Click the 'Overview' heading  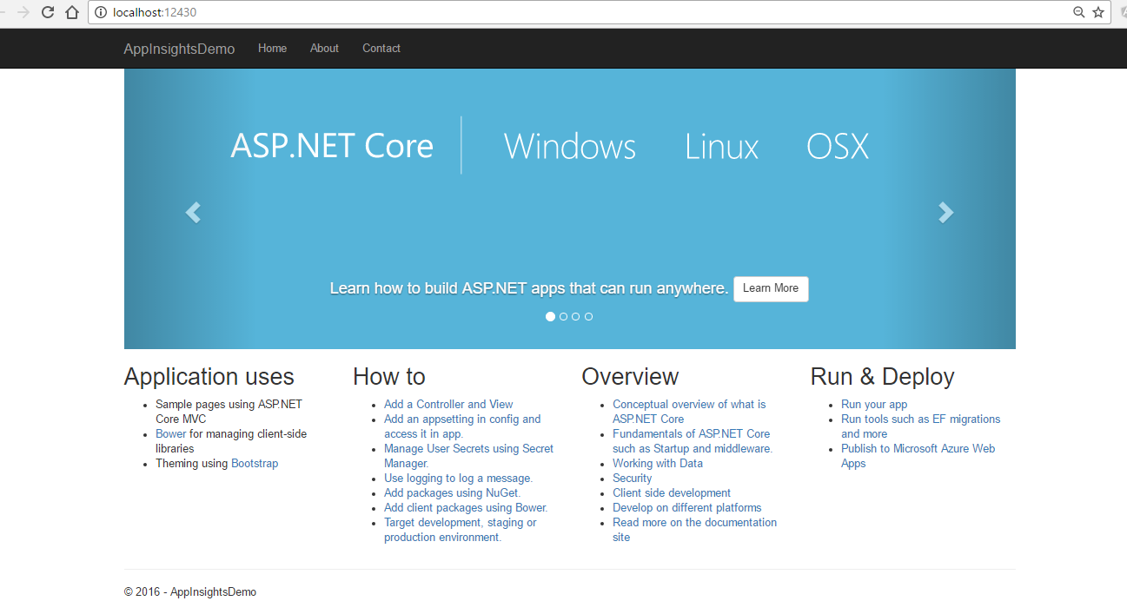(630, 377)
